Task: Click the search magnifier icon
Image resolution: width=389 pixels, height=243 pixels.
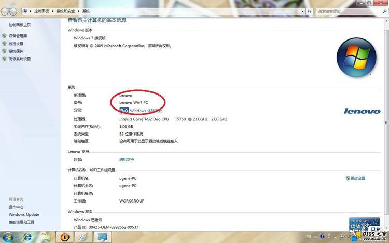Action: [x=384, y=11]
